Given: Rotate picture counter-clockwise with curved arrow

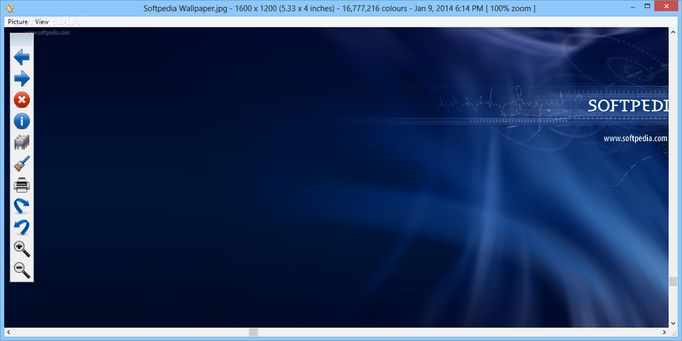Looking at the screenshot, I should click(x=21, y=228).
